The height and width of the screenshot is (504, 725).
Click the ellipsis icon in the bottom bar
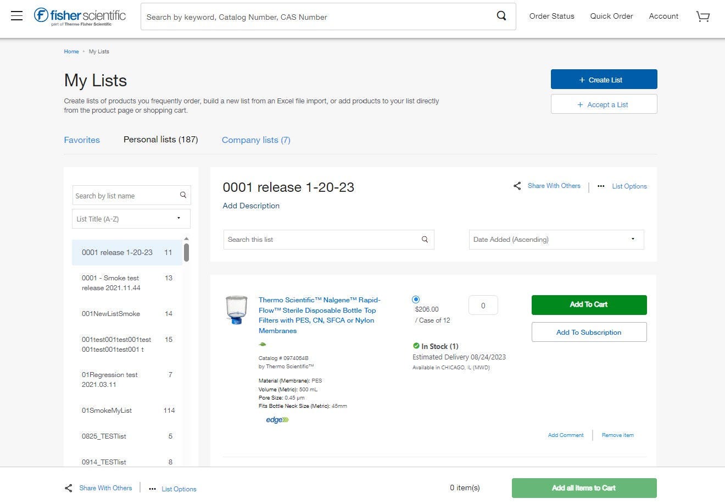152,489
